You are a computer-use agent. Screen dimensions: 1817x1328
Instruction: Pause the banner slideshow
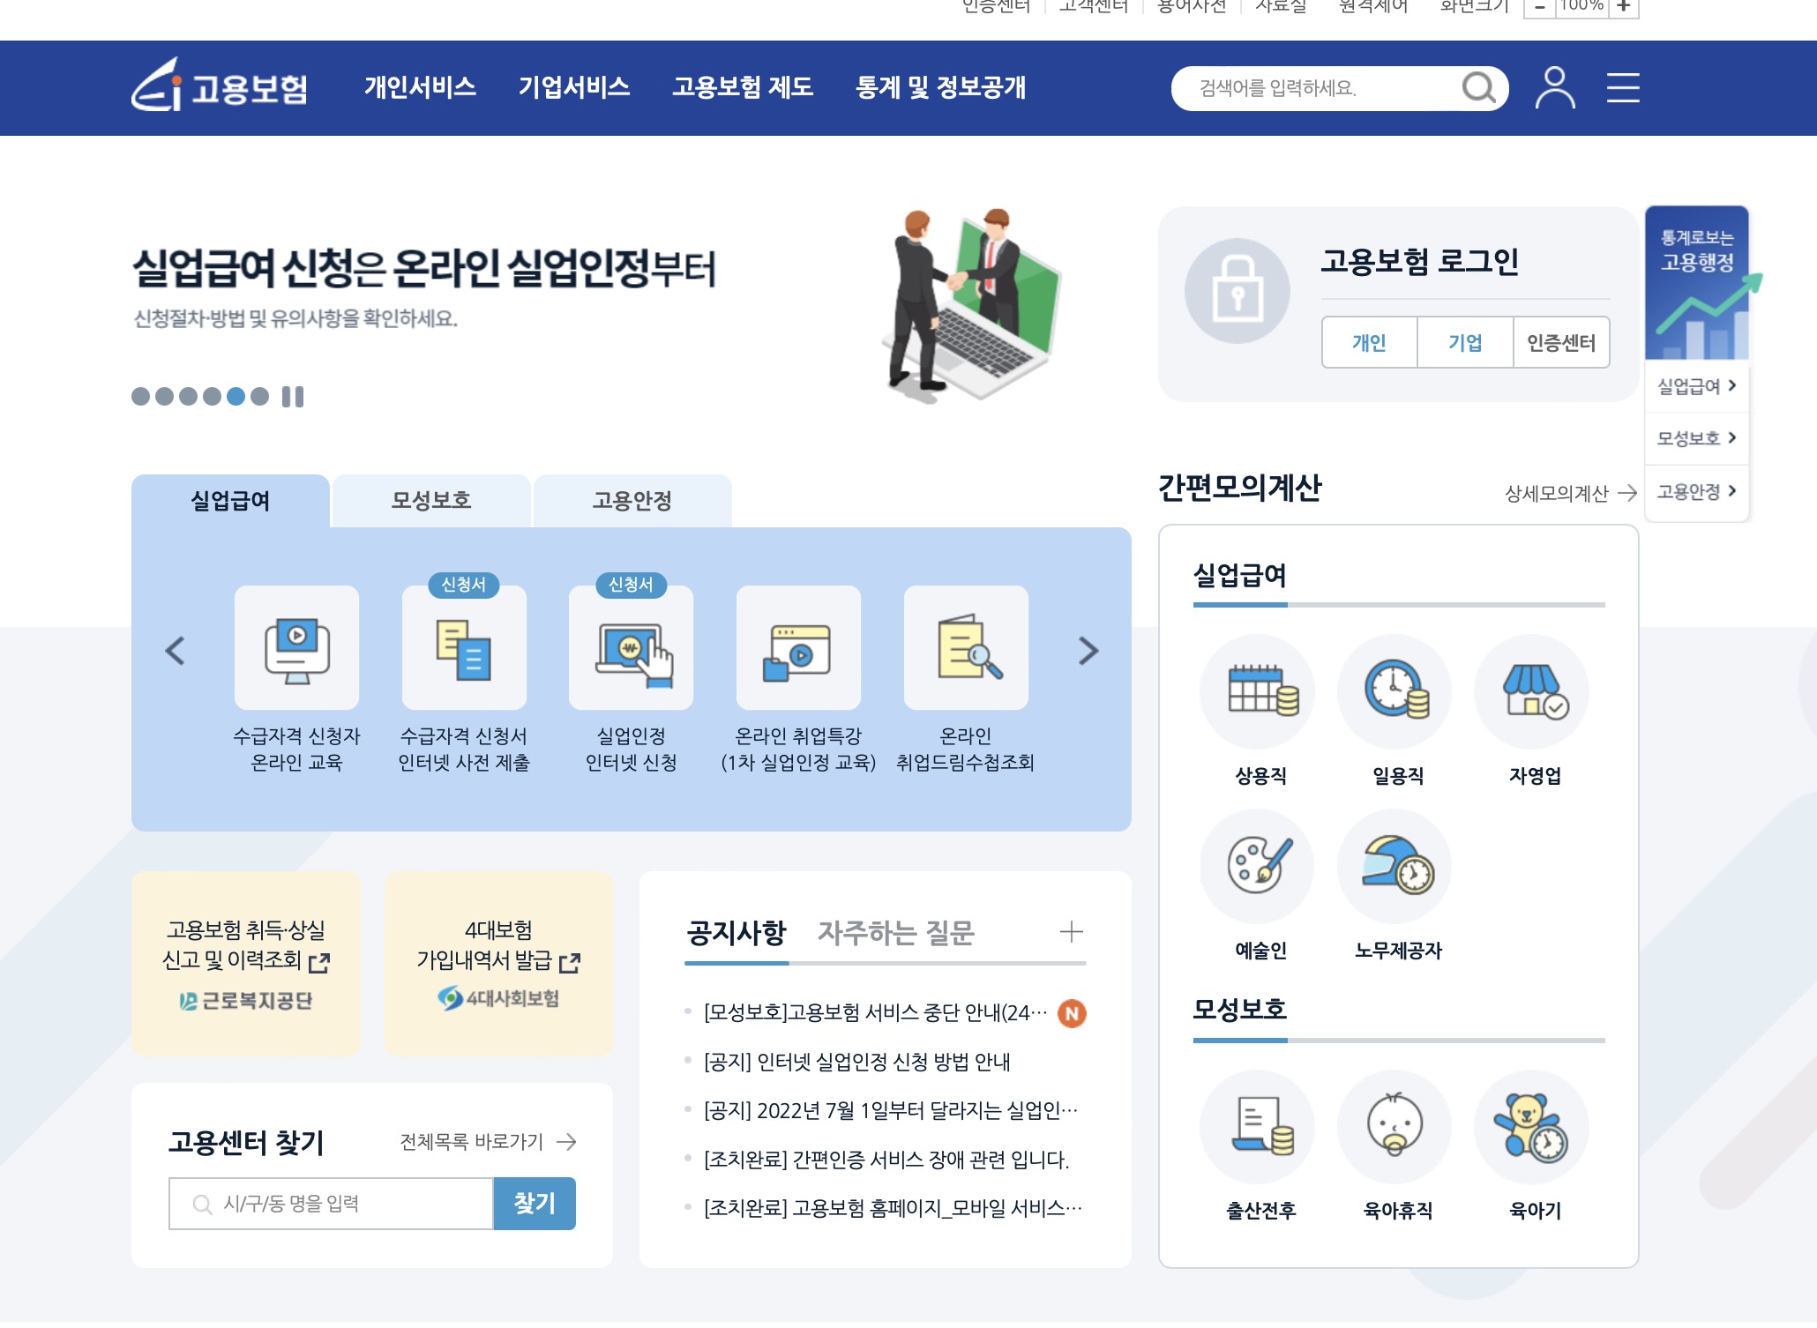point(293,397)
